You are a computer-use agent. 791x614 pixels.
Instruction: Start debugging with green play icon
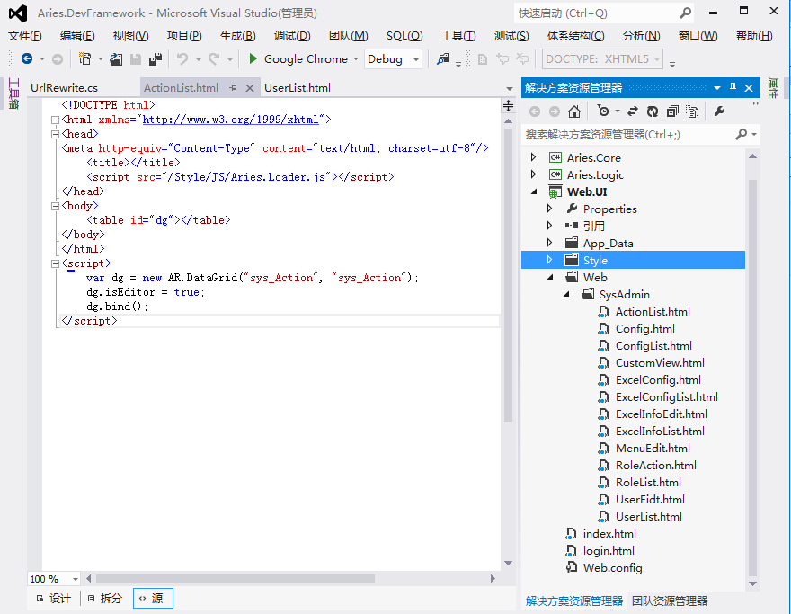(x=253, y=59)
